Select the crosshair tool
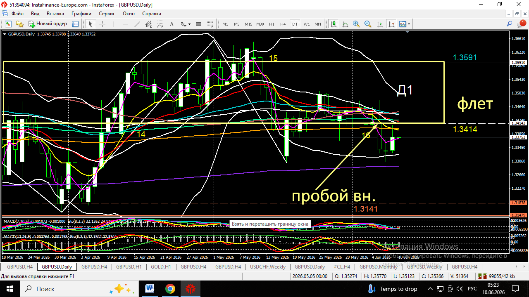The image size is (529, 297). coord(102,24)
